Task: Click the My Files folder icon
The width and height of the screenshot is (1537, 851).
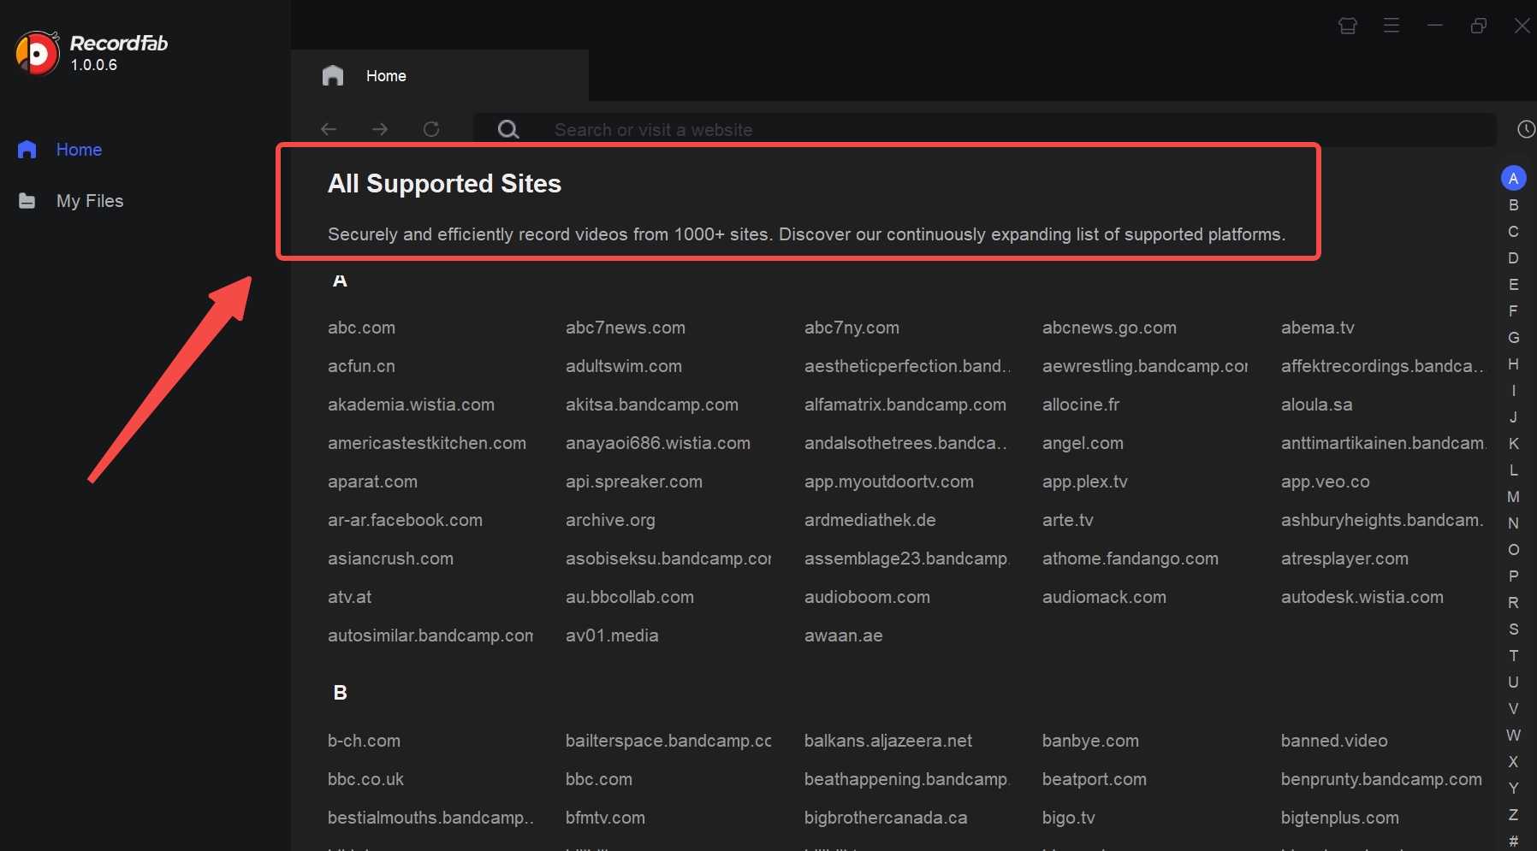Action: click(x=27, y=201)
